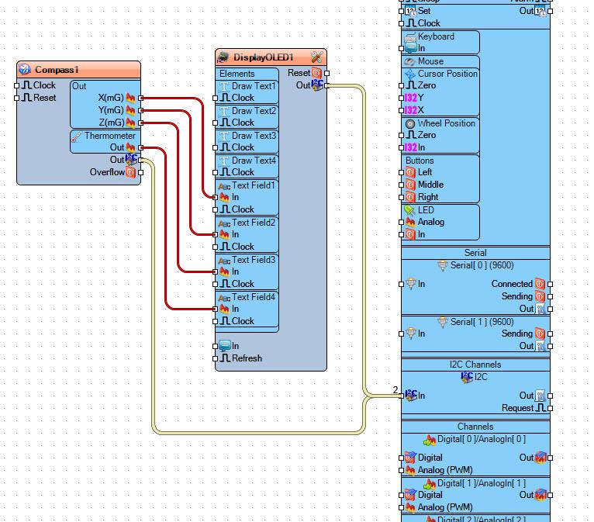
Task: Click the DisplayOLED1 tools wrench icon
Action: (316, 57)
